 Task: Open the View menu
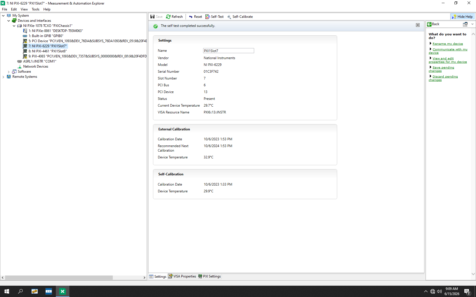[x=24, y=9]
